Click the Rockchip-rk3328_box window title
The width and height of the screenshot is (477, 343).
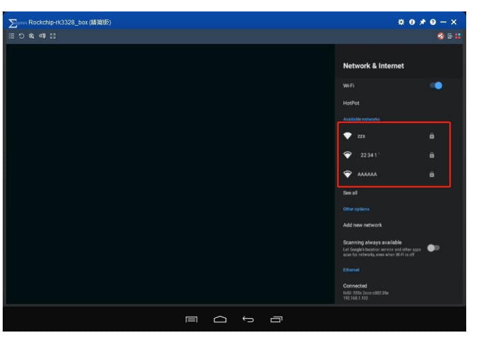[69, 22]
